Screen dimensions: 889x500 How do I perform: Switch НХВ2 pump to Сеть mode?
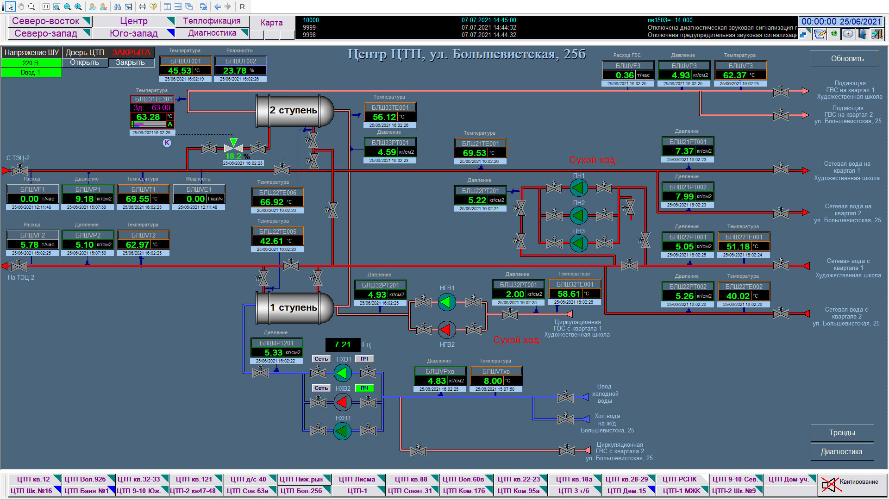coord(321,388)
